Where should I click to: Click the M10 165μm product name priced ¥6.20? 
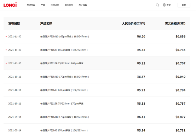click(64, 36)
